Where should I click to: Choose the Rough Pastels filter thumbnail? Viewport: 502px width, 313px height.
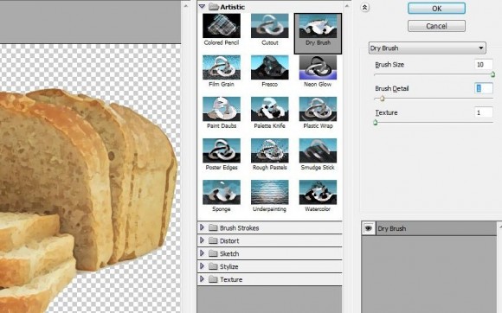269,150
